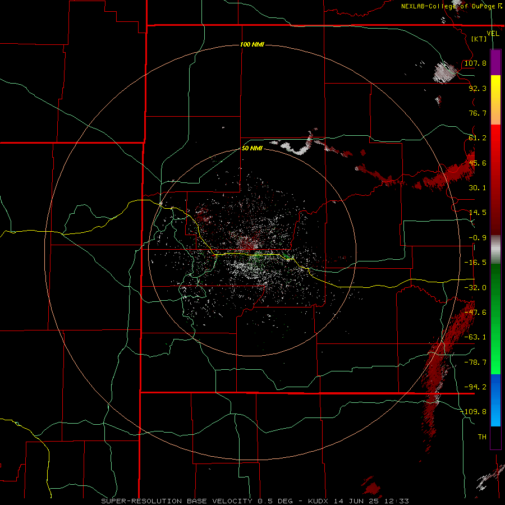
Task: Click the 14.5 velocity scale value
Action: pos(478,213)
